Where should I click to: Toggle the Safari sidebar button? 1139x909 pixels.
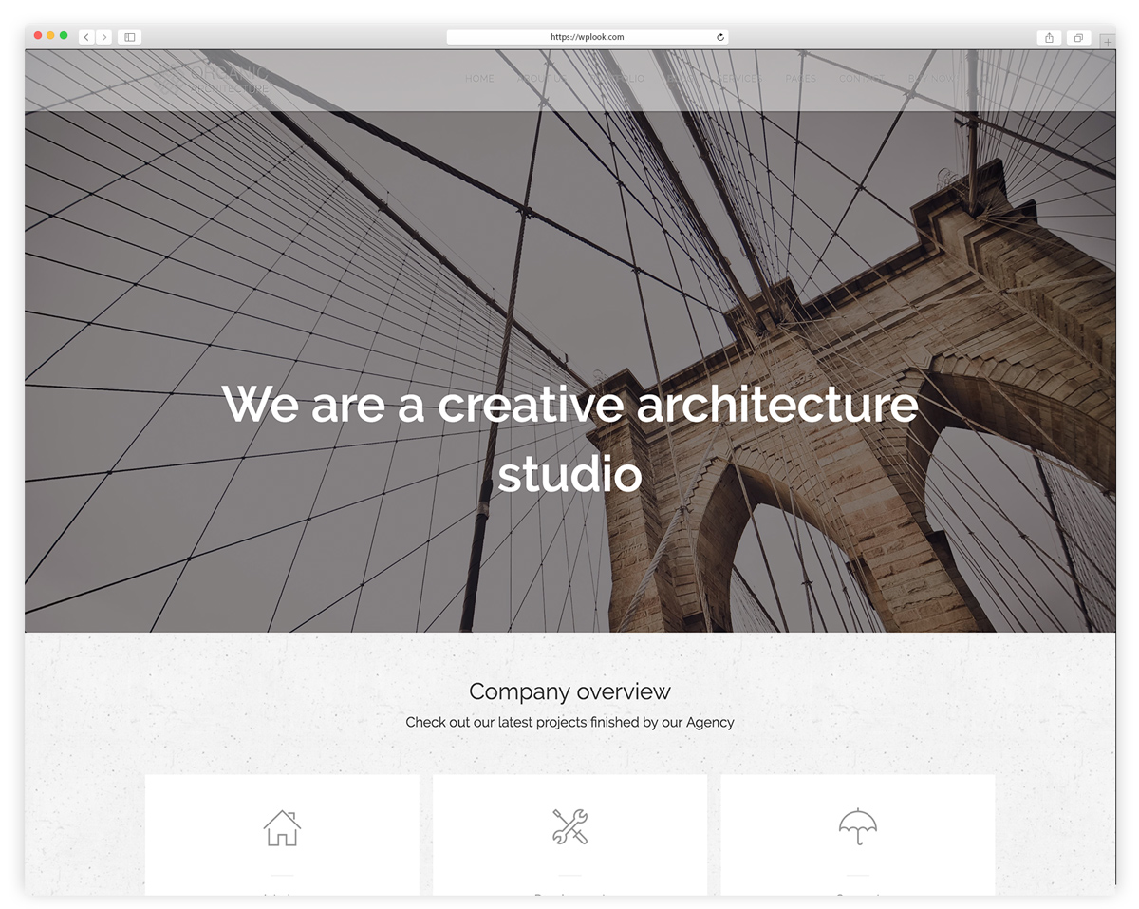pyautogui.click(x=130, y=37)
